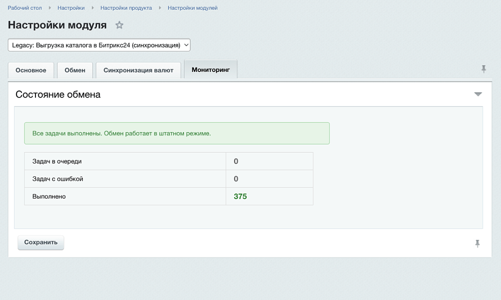The image size is (501, 300).
Task: Open Настройки breadcrumb link
Action: point(71,8)
